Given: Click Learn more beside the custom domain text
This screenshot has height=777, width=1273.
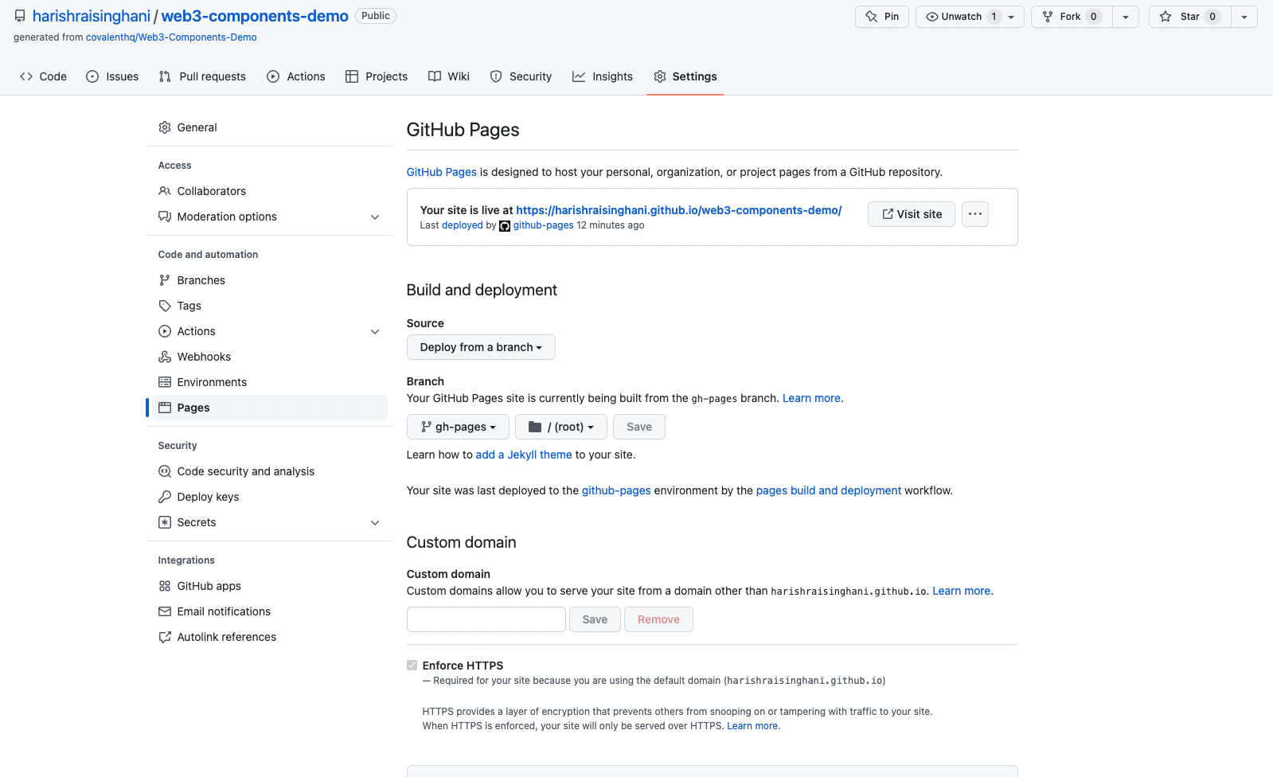Looking at the screenshot, I should point(962,591).
